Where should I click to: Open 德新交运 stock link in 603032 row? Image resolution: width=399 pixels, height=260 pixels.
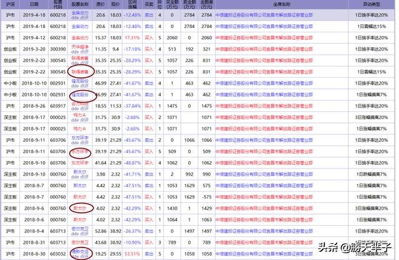80,252
